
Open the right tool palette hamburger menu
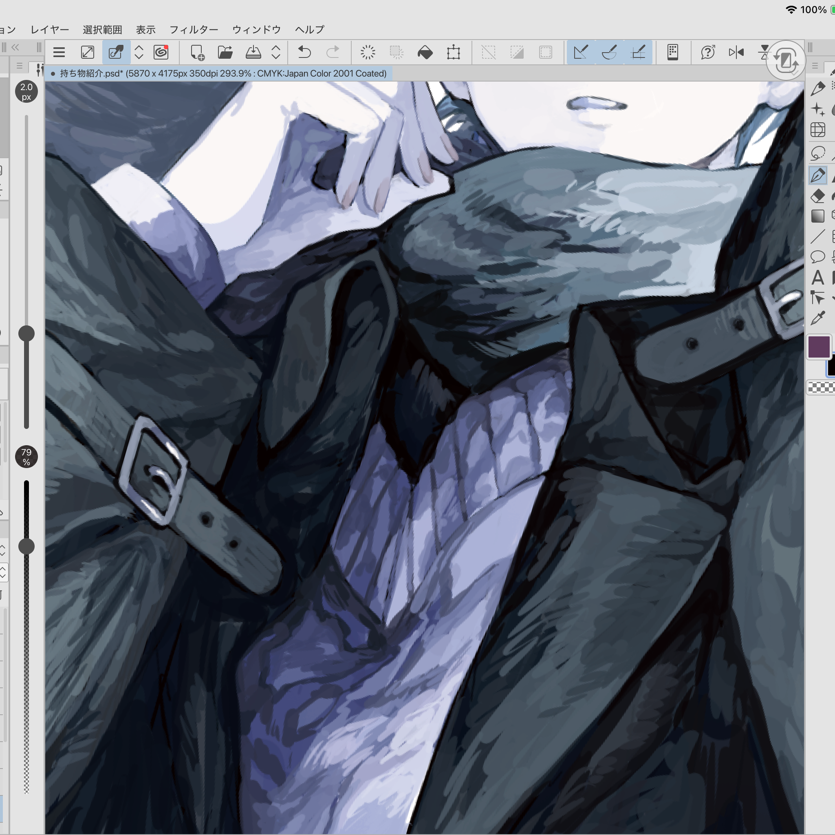(815, 66)
